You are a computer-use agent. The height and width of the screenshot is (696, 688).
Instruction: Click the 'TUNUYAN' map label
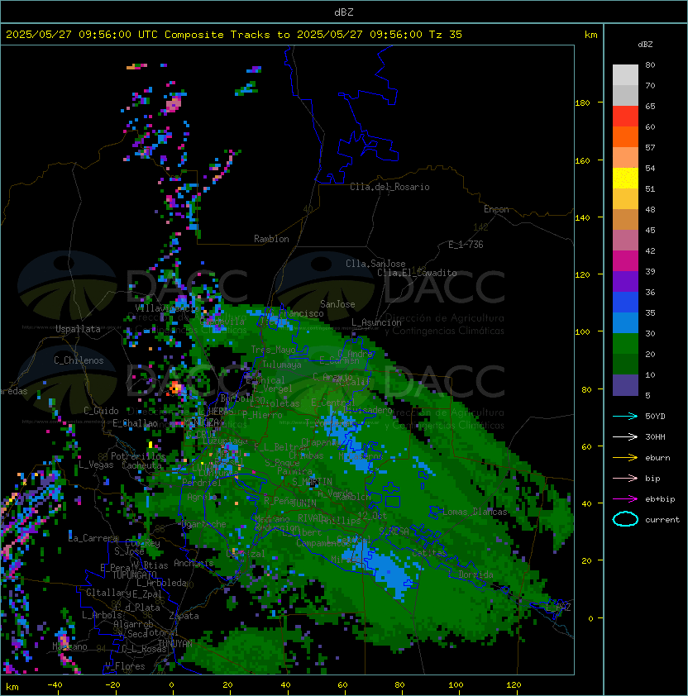(175, 644)
